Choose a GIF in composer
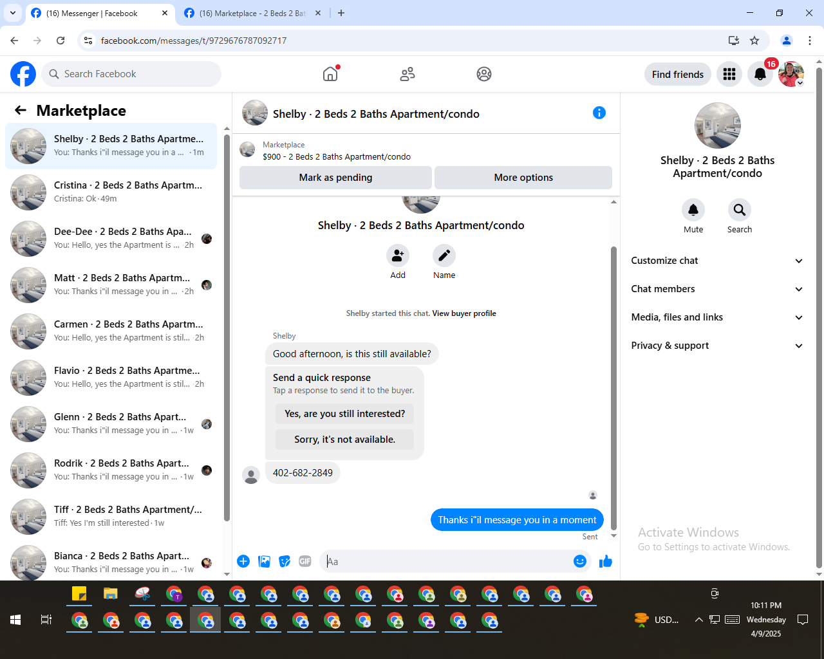824x659 pixels. 305,561
